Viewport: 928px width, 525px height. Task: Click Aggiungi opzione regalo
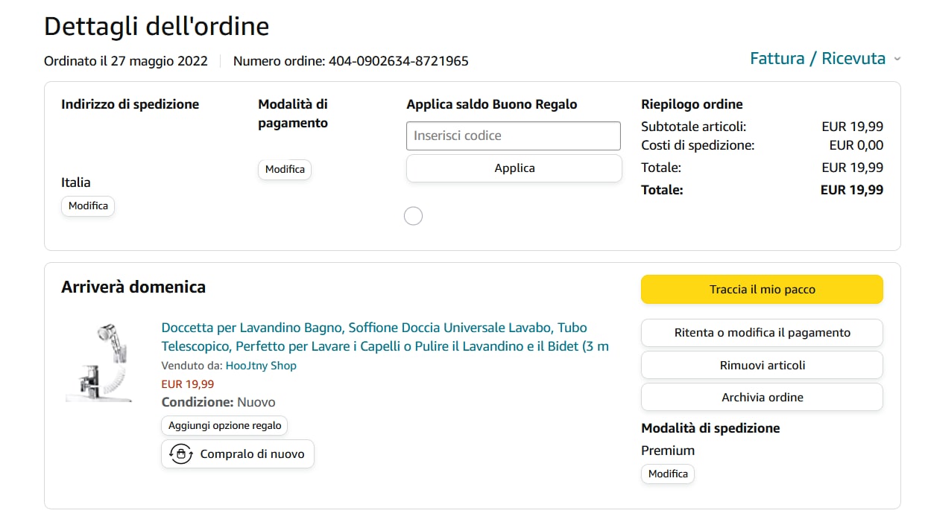pos(224,425)
